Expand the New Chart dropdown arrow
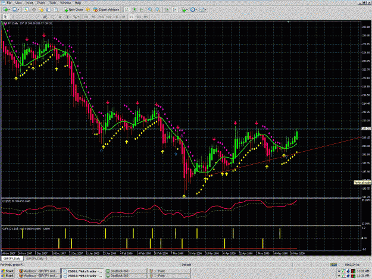372x279 pixels. point(9,10)
